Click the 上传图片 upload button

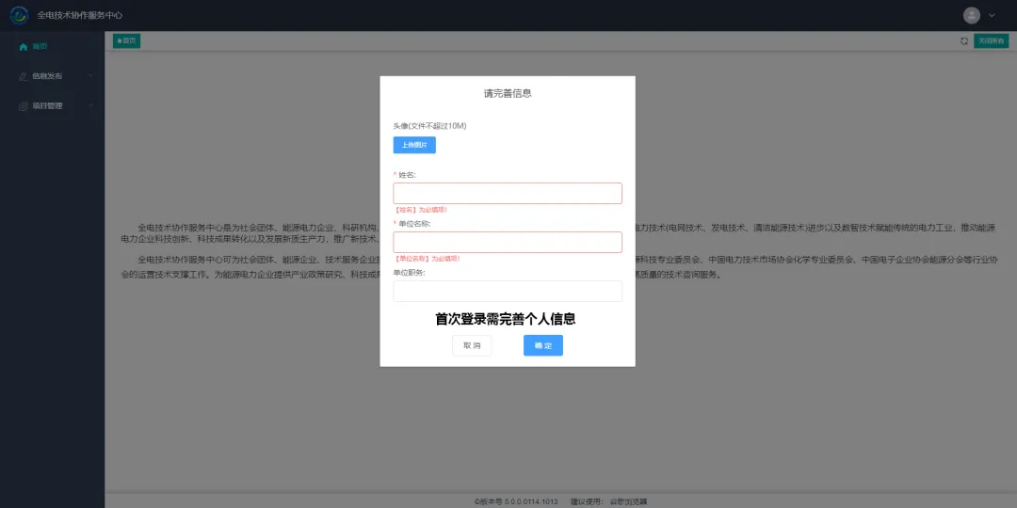(x=414, y=145)
